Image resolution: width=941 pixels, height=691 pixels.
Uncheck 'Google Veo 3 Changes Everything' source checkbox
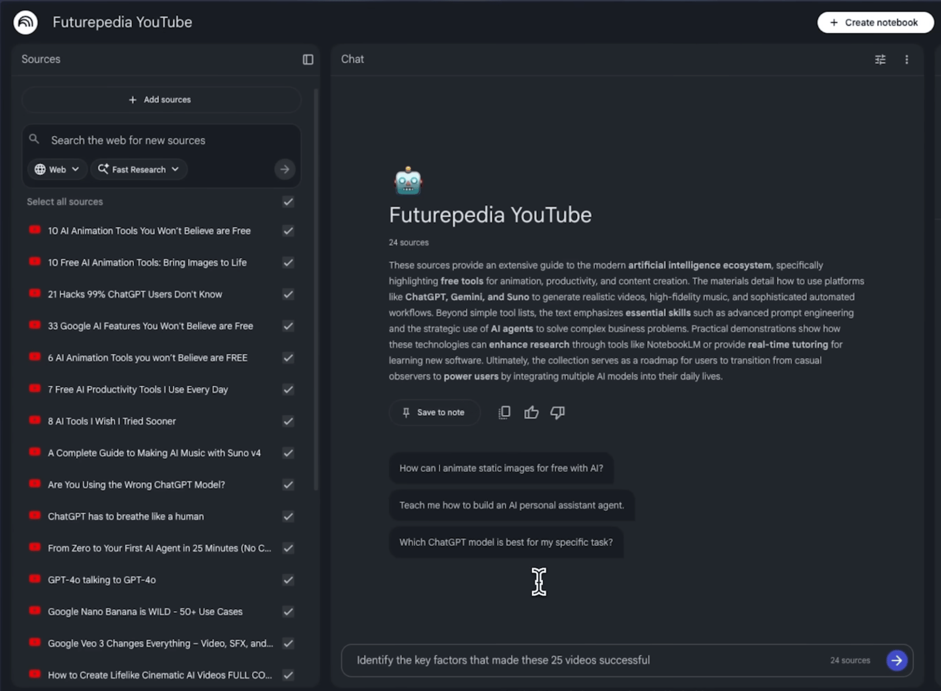coord(288,644)
